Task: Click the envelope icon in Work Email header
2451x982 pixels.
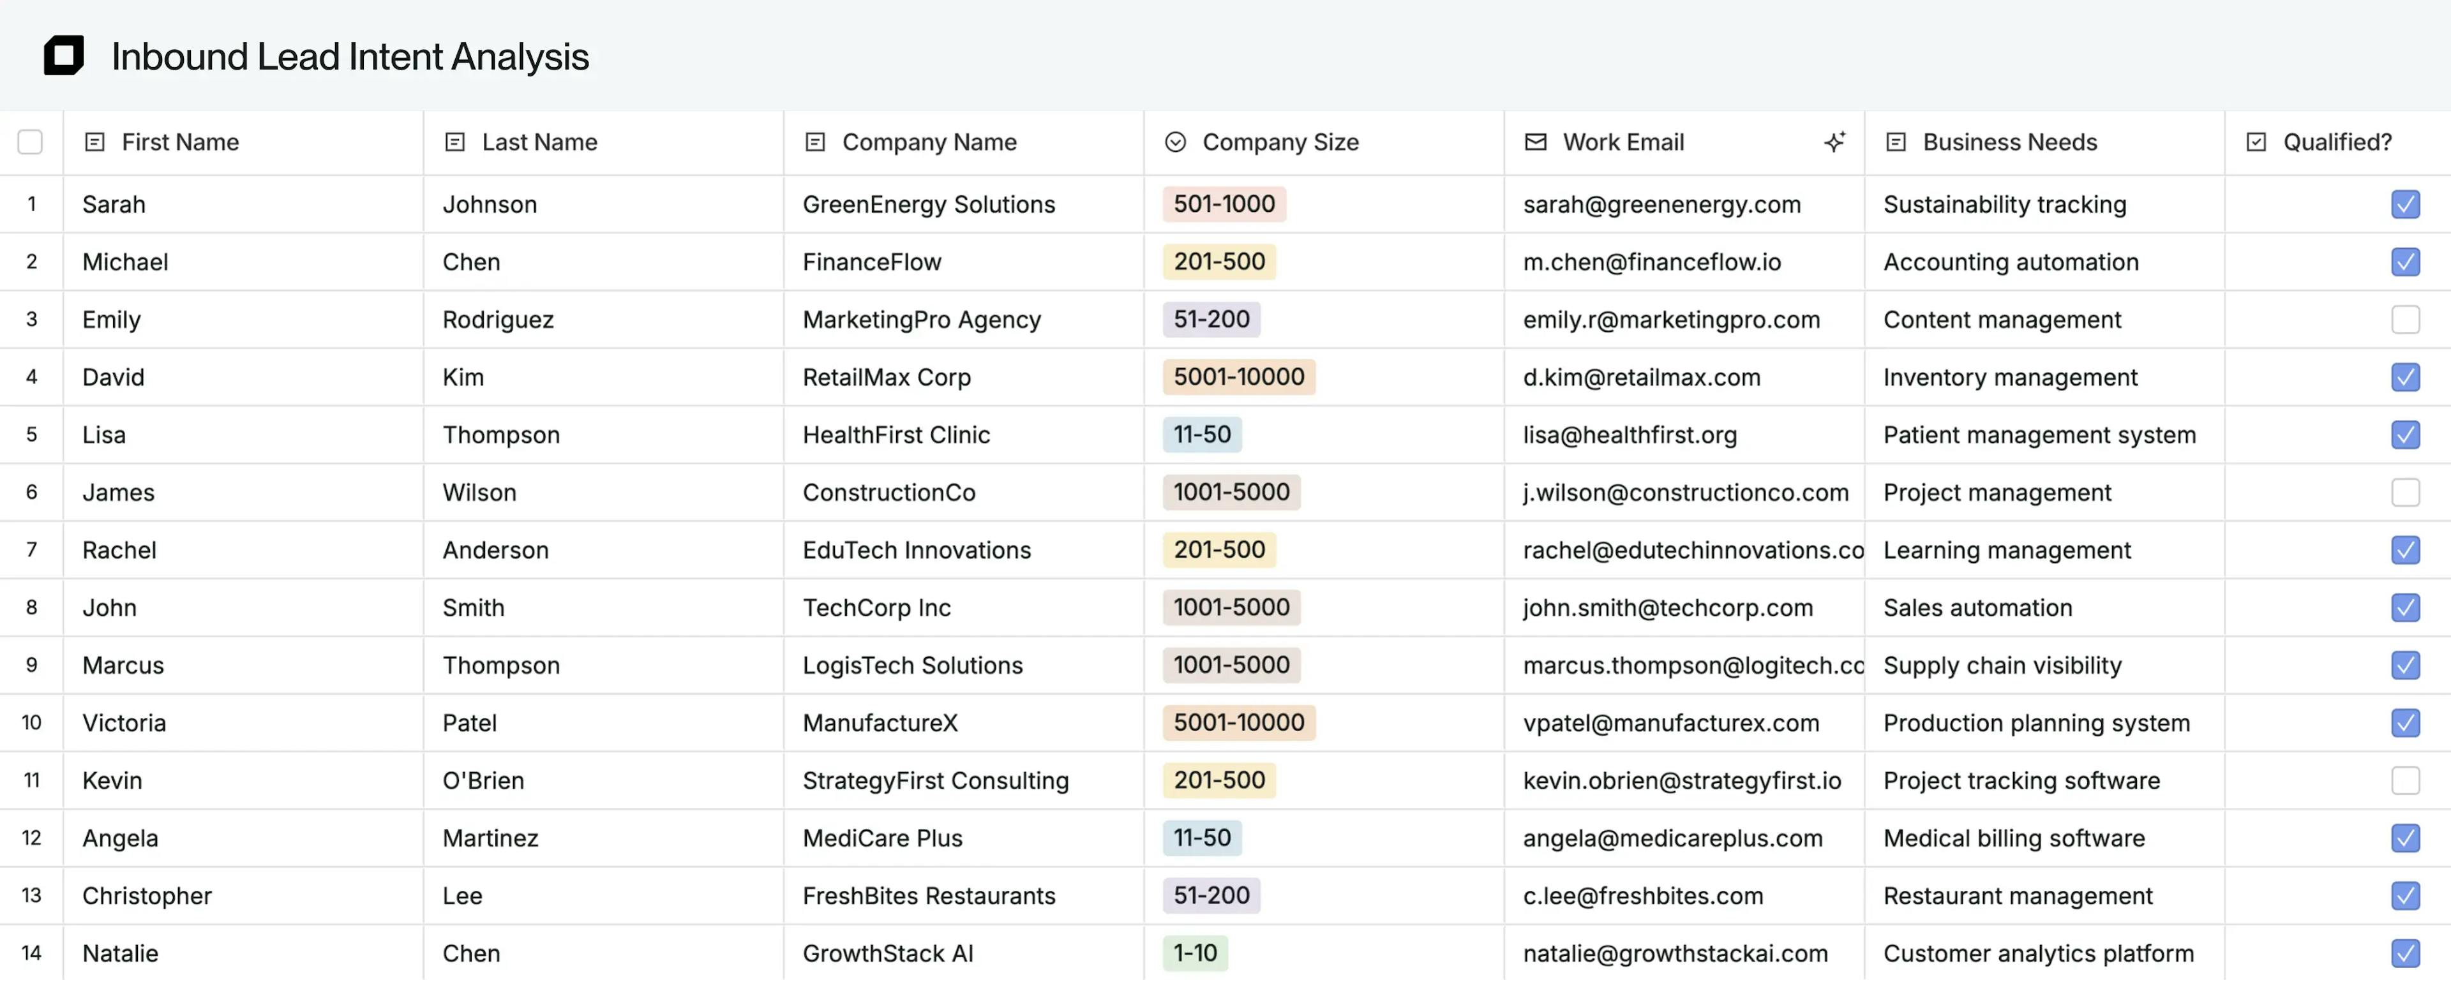Action: coord(1534,142)
